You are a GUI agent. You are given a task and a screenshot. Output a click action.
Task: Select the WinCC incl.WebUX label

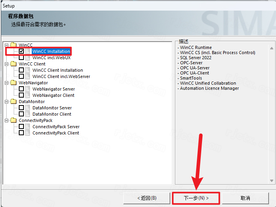point(52,58)
